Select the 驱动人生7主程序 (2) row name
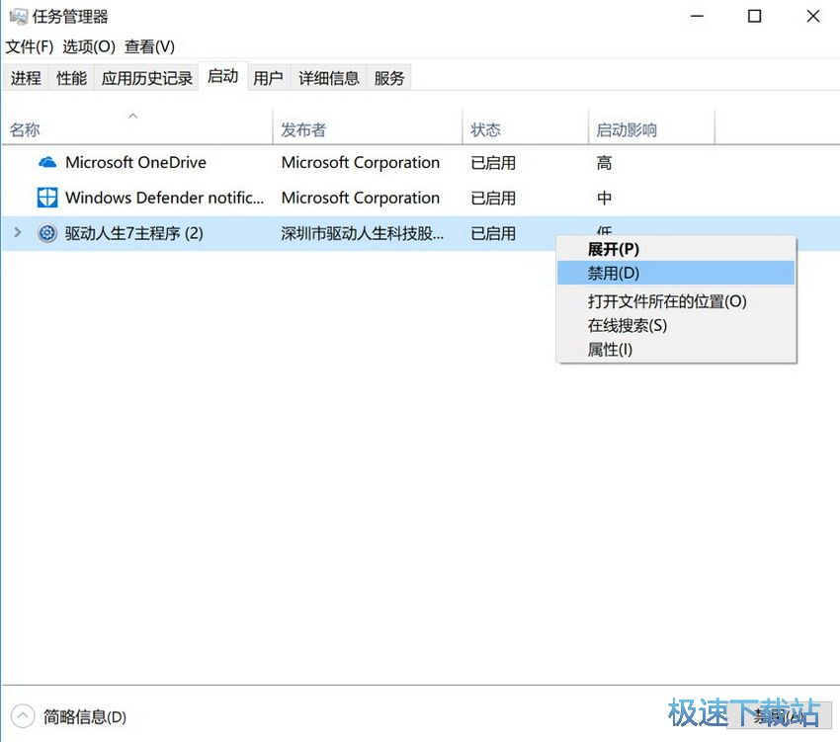The image size is (840, 742). coord(134,233)
